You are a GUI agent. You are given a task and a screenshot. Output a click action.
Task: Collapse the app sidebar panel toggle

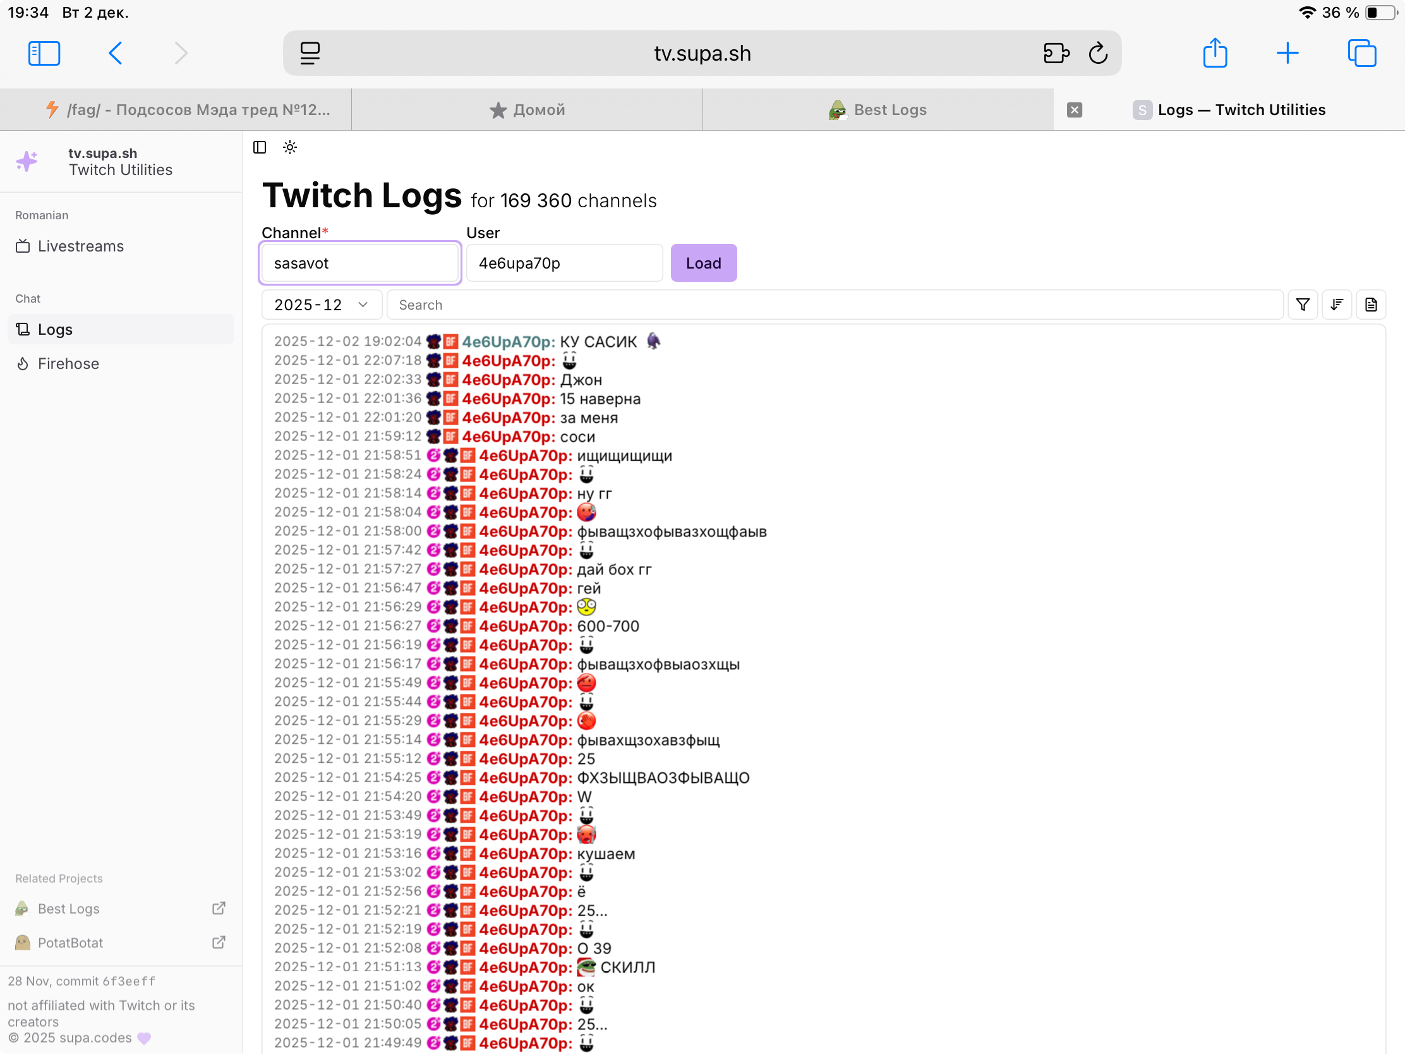coord(259,147)
